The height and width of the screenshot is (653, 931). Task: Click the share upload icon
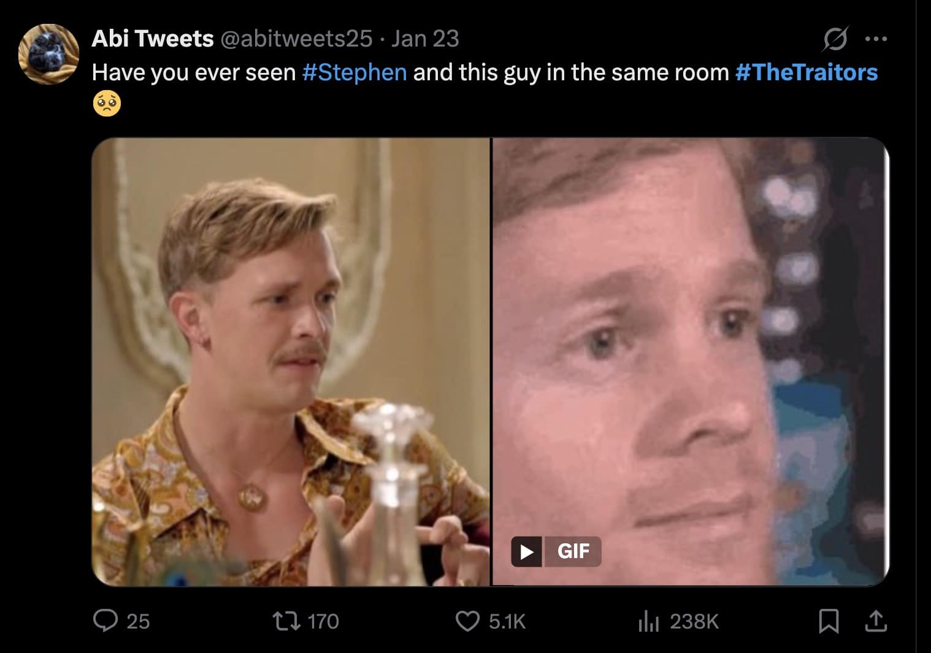click(x=877, y=622)
